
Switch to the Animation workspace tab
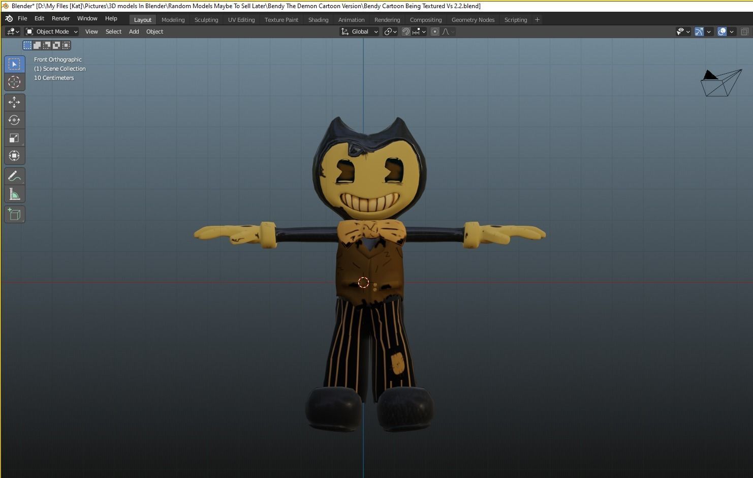pos(351,20)
